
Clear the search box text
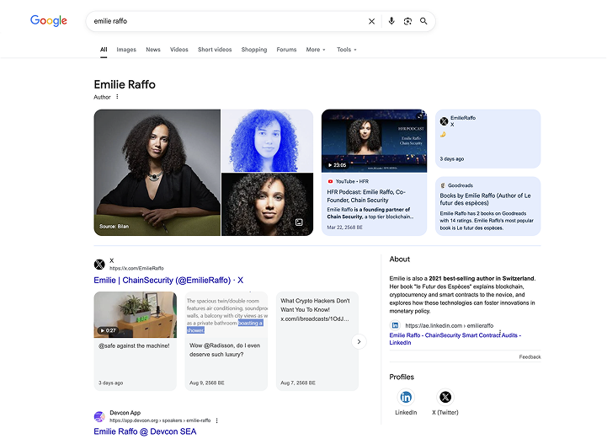coord(371,21)
